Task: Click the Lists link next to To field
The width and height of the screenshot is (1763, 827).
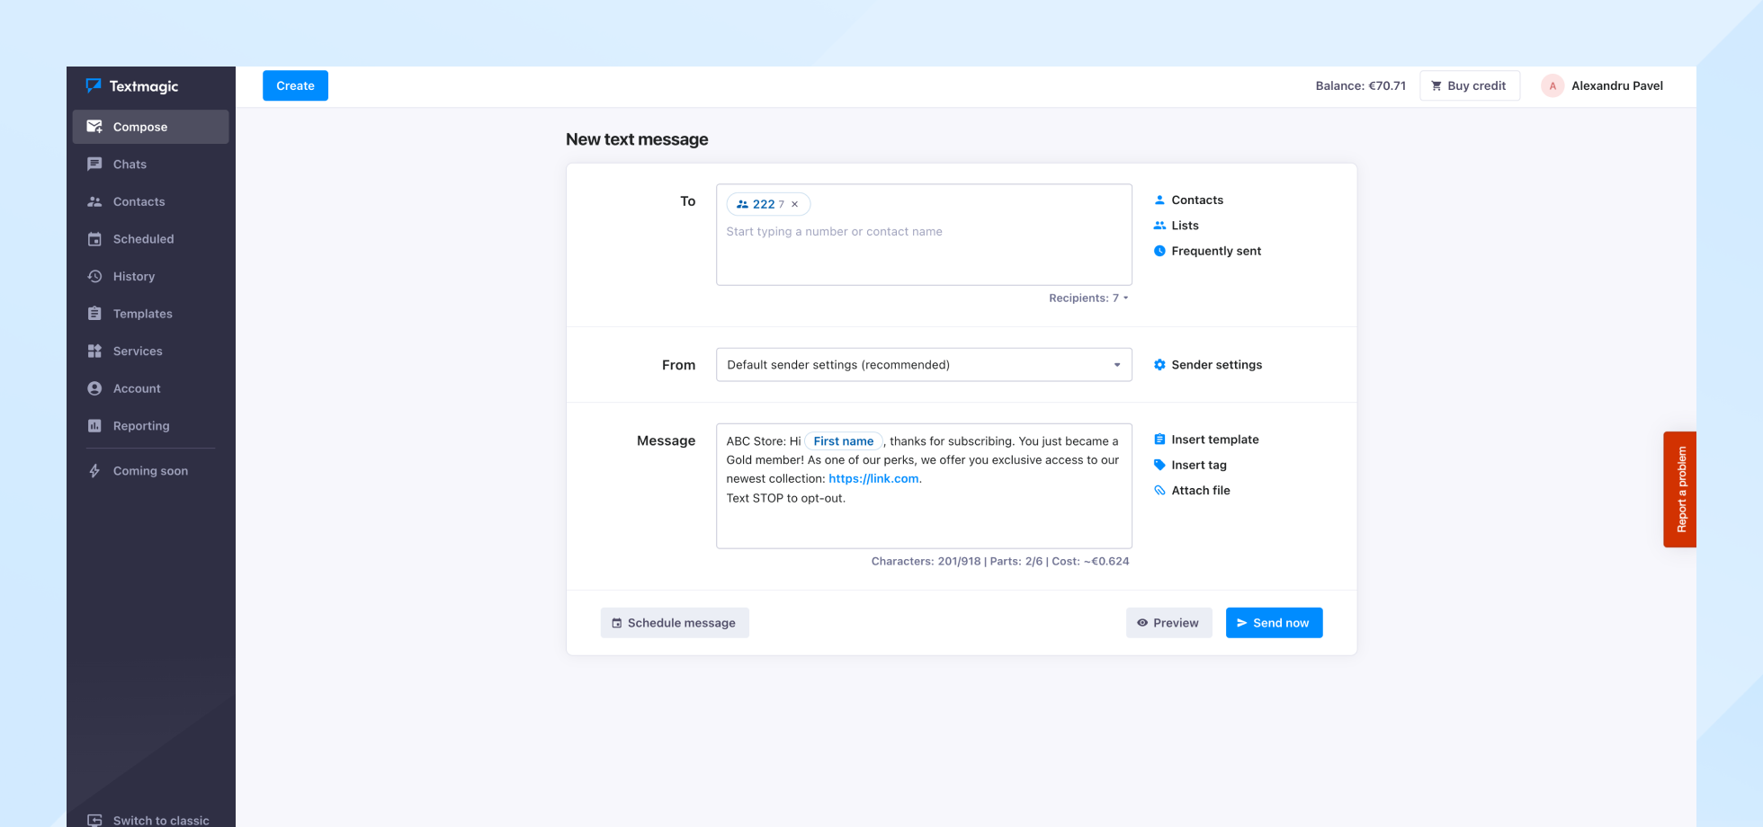Action: (x=1185, y=226)
